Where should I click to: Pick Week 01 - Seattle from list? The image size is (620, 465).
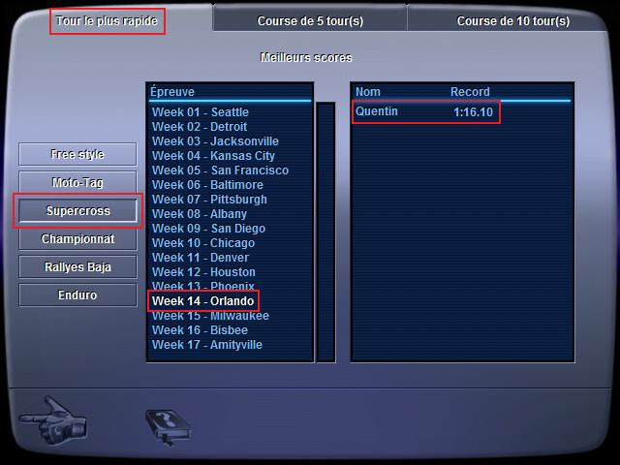click(x=201, y=112)
